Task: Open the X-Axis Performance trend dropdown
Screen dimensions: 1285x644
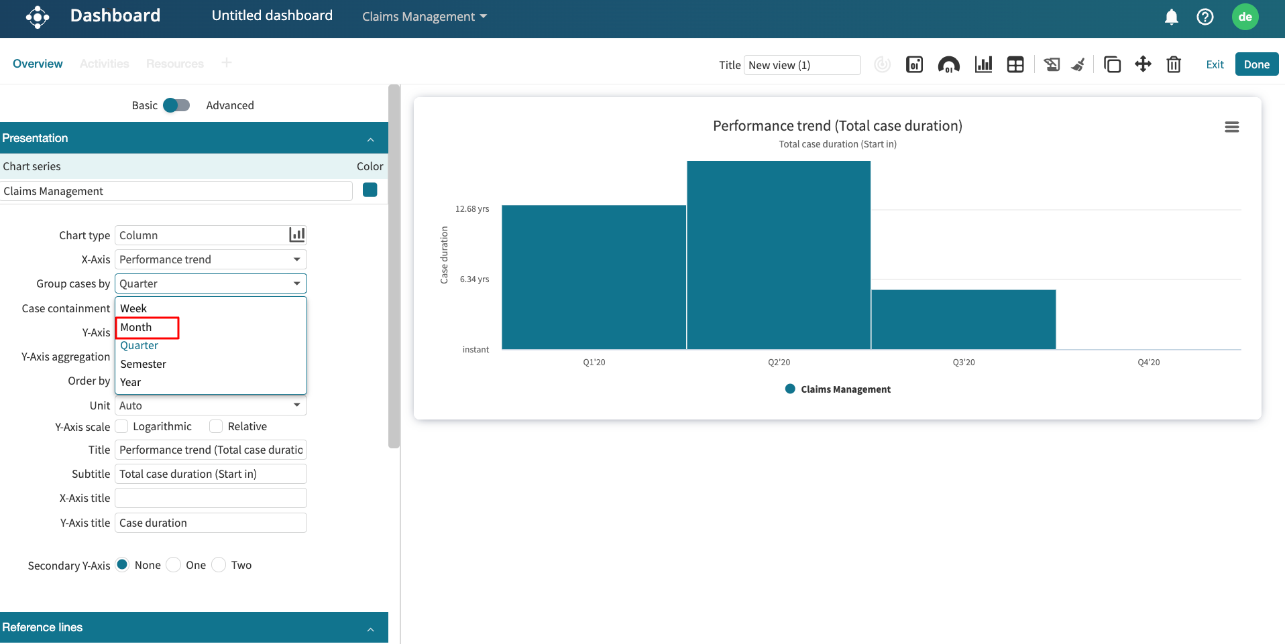Action: (211, 259)
